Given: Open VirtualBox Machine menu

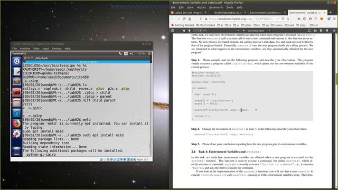Looking at the screenshot, I should [x=25, y=49].
